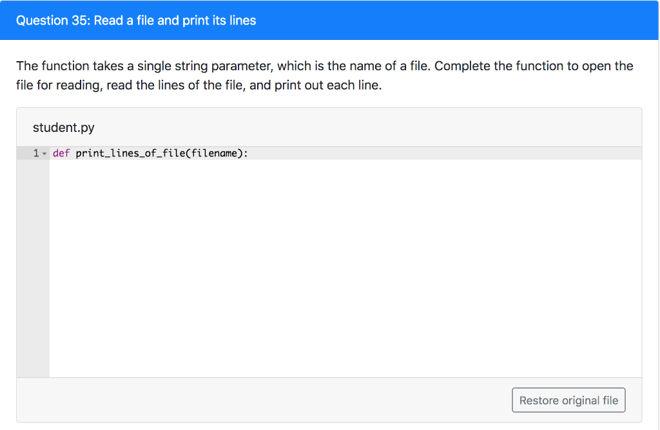
Task: Collapse the function using the fold triangle
Action: point(44,153)
